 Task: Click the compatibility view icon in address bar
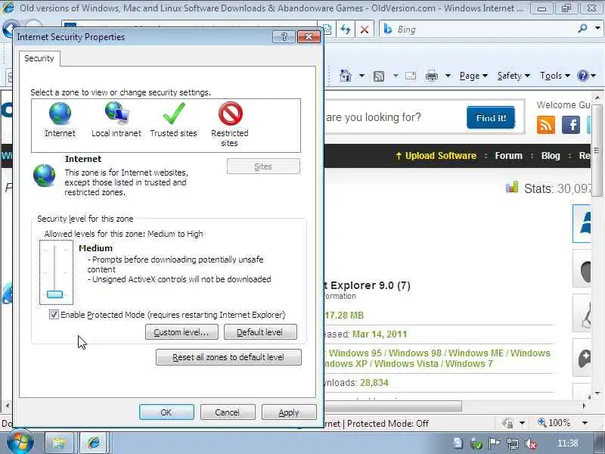327,30
